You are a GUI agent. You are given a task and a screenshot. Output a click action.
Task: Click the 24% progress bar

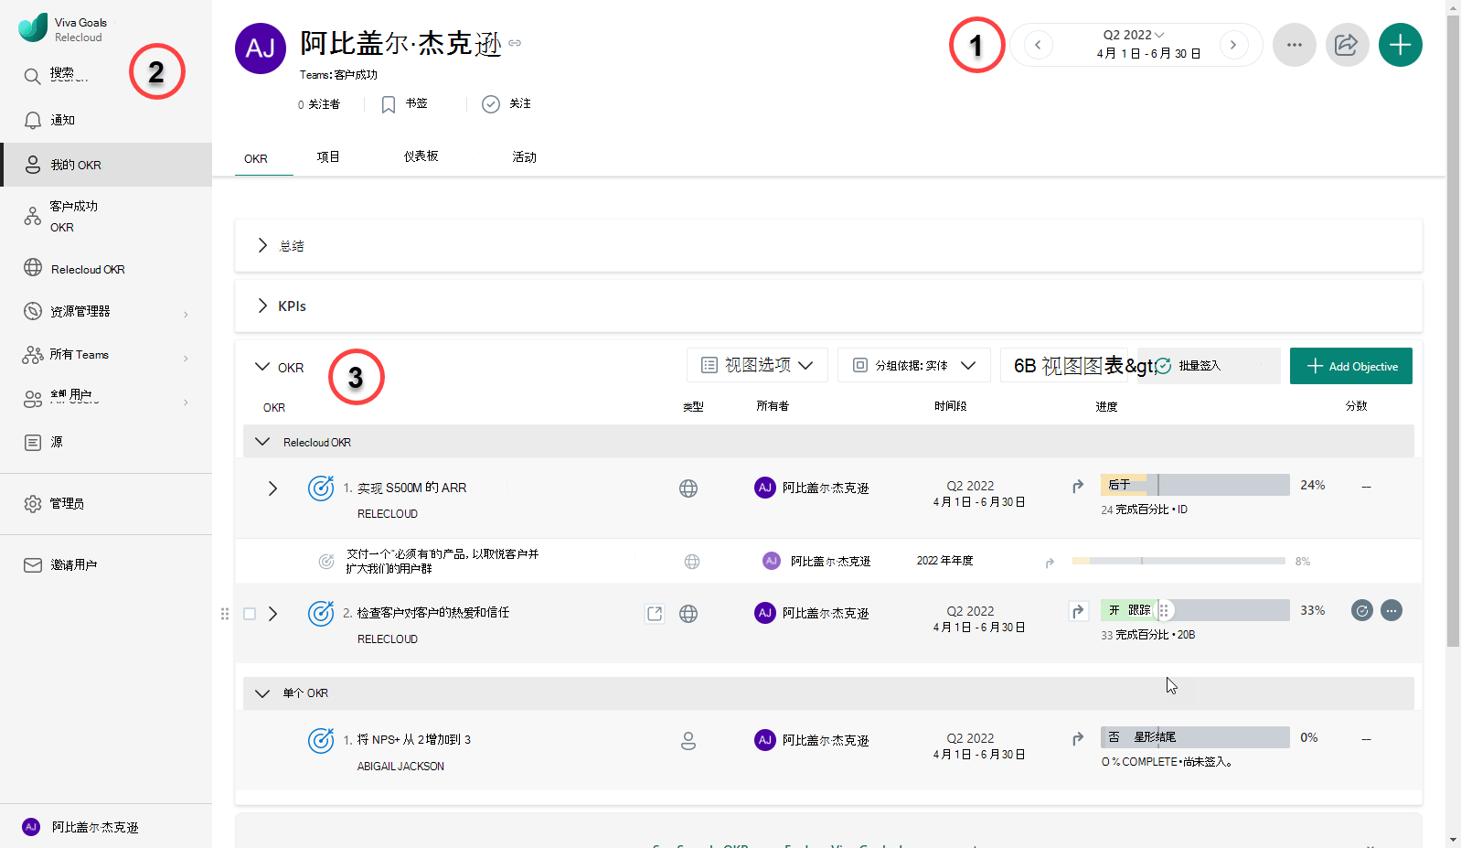(1195, 485)
